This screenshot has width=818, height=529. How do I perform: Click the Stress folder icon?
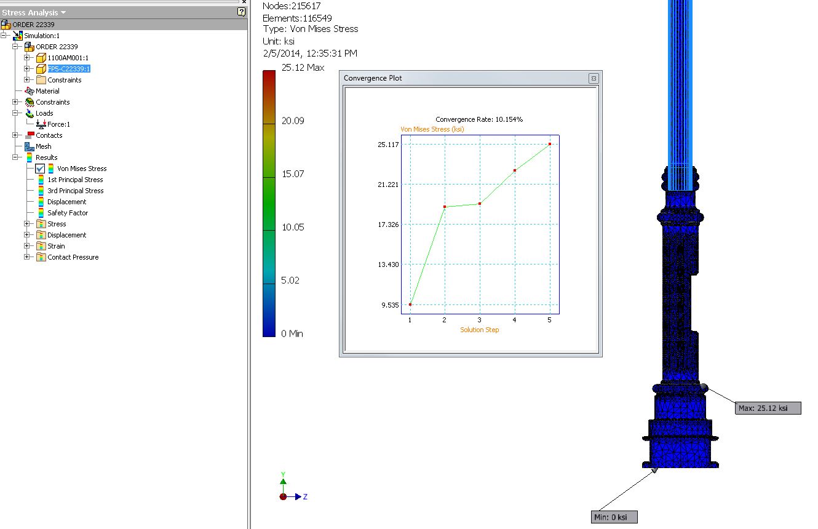[41, 224]
